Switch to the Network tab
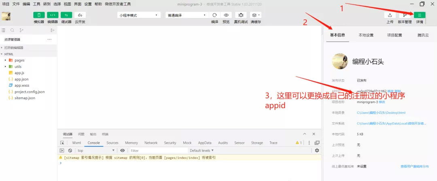 pyautogui.click(x=151, y=143)
